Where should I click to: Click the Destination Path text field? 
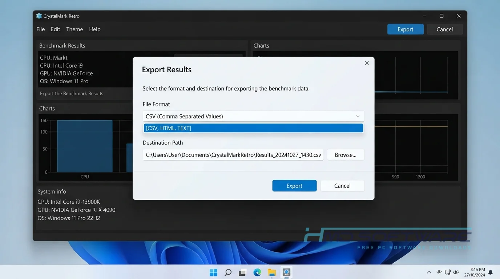pyautogui.click(x=233, y=155)
